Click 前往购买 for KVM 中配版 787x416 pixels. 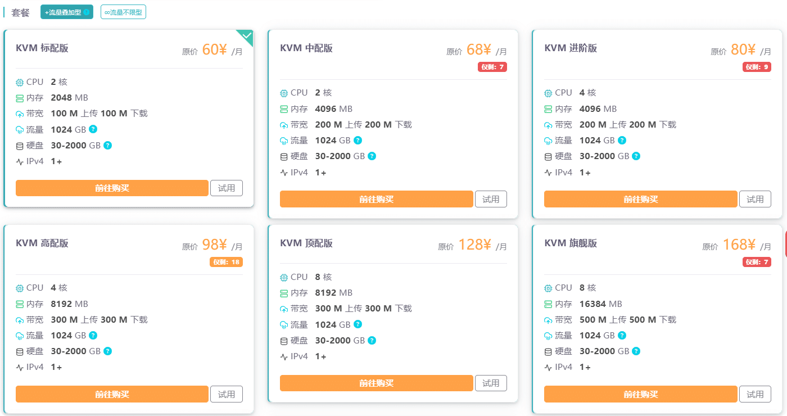[x=377, y=199]
